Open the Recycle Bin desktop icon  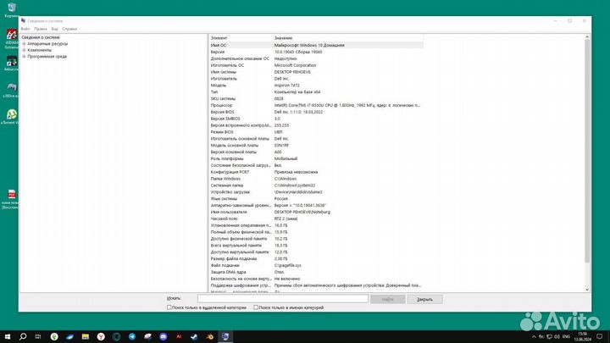12,8
